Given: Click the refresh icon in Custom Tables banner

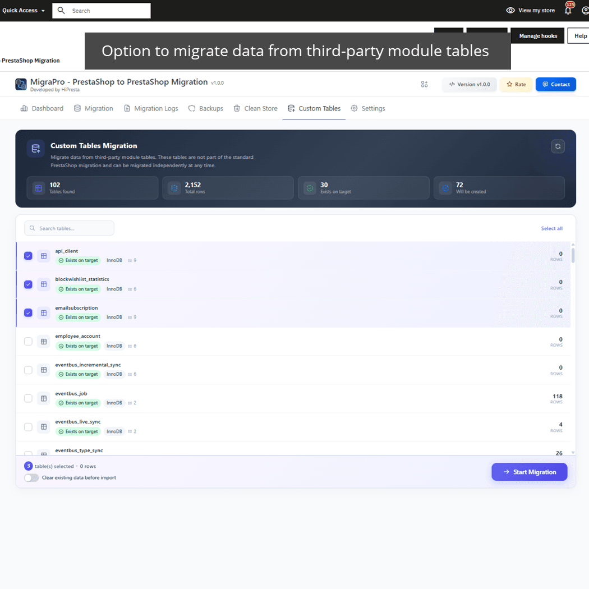Looking at the screenshot, I should point(558,146).
